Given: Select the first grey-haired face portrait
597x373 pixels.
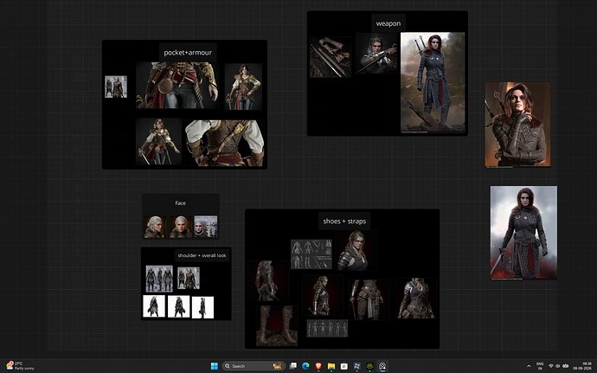Looking at the screenshot, I should click(x=155, y=227).
